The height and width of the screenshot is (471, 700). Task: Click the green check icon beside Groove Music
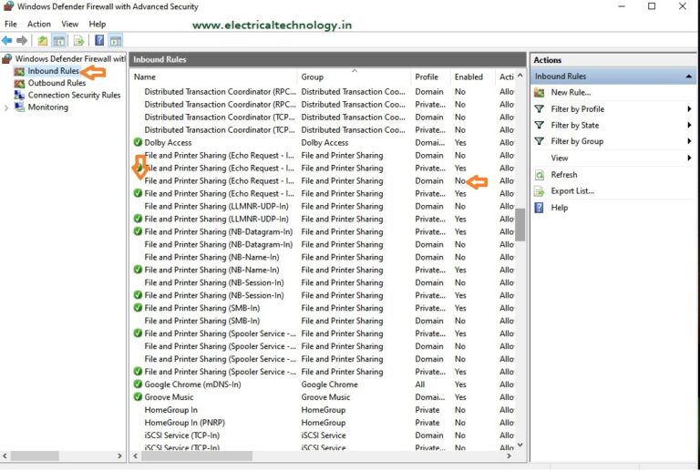click(x=138, y=396)
